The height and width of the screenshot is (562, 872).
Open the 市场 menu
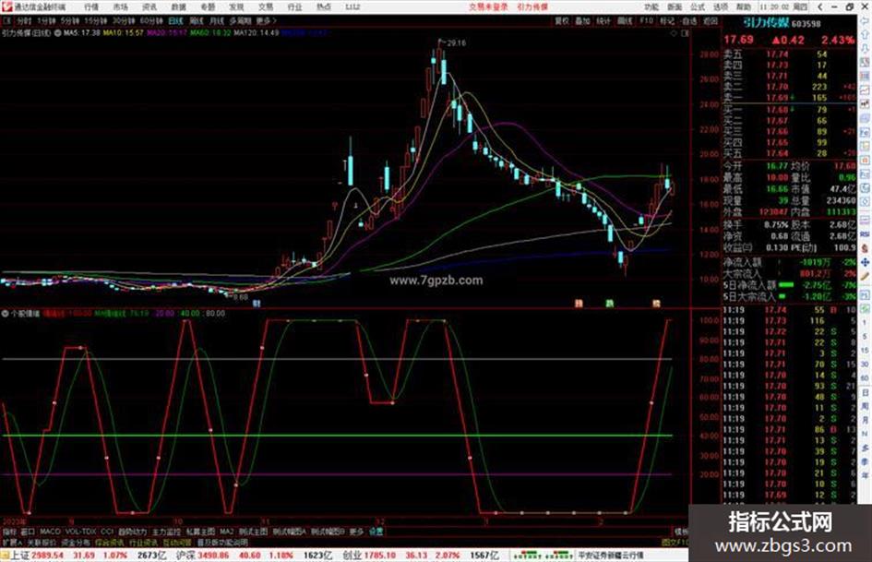[120, 6]
